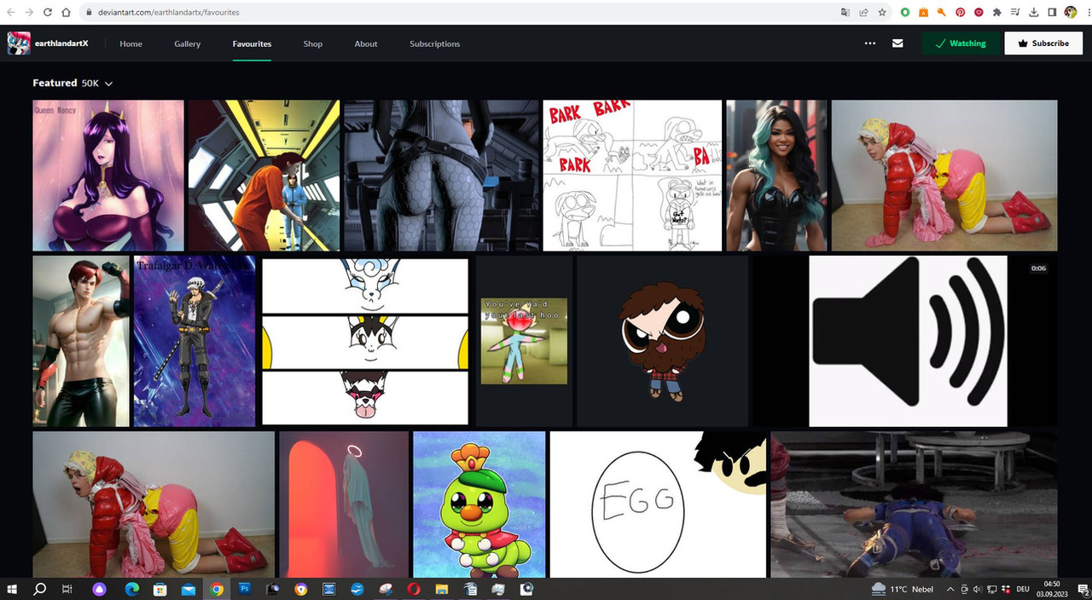
Task: Open the green circle browser extension
Action: (x=905, y=13)
